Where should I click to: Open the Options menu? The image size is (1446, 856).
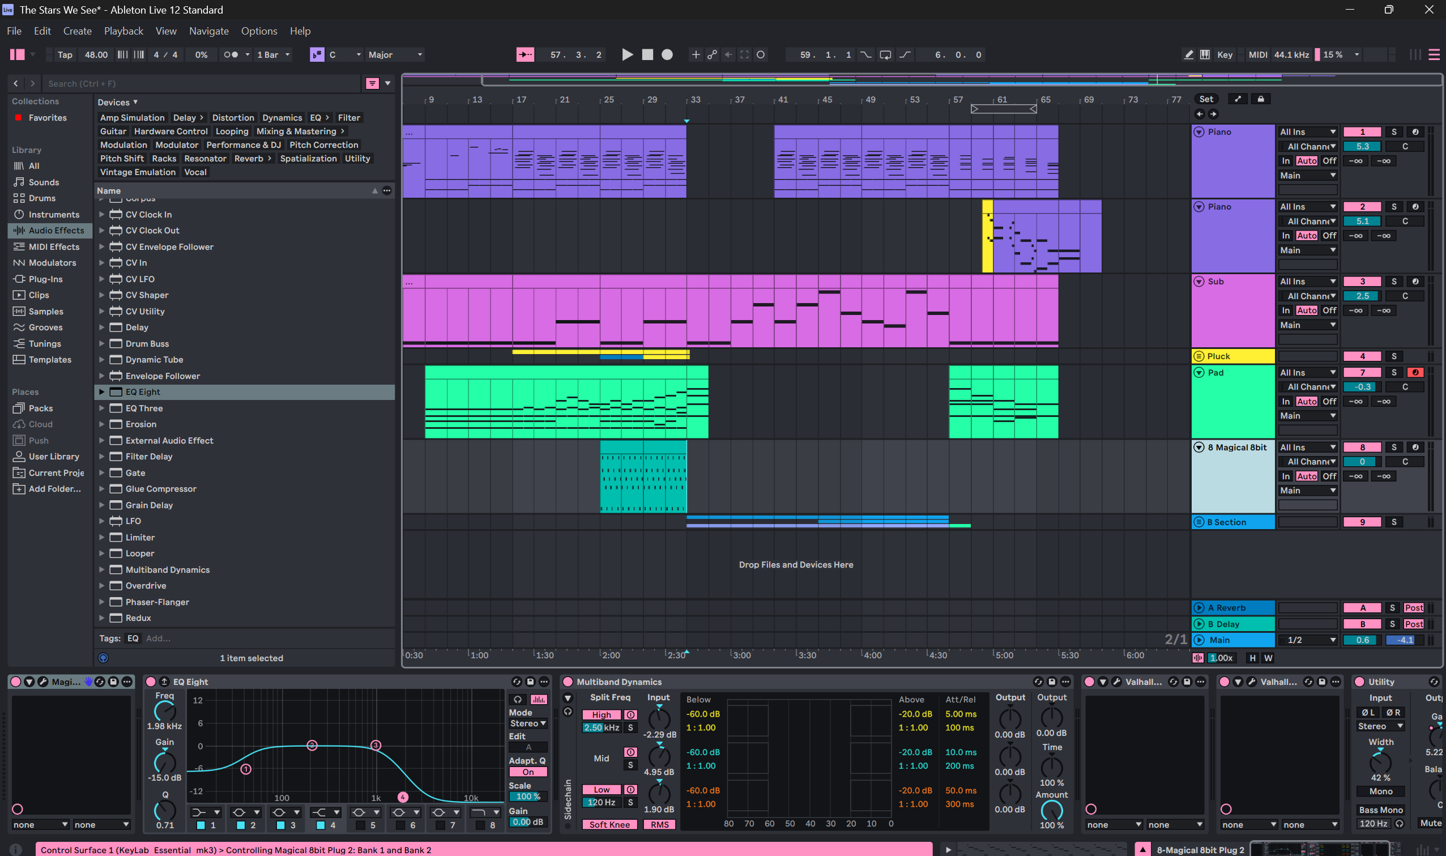(x=259, y=31)
